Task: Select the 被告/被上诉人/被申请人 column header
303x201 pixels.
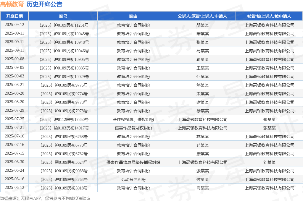Action: pyautogui.click(x=269, y=16)
